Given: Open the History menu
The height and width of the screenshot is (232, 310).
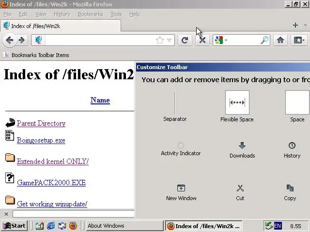Looking at the screenshot, I should point(62,14).
